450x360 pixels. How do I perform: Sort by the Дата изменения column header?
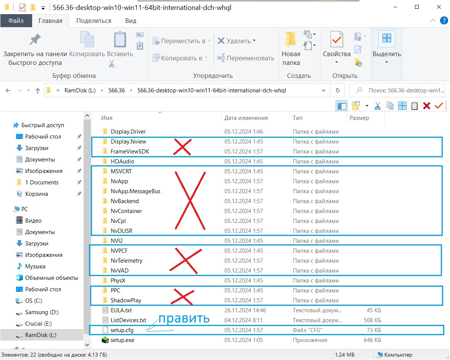246,118
